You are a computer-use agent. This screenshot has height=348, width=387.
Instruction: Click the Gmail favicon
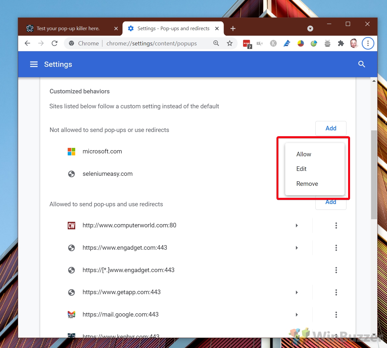(x=71, y=315)
